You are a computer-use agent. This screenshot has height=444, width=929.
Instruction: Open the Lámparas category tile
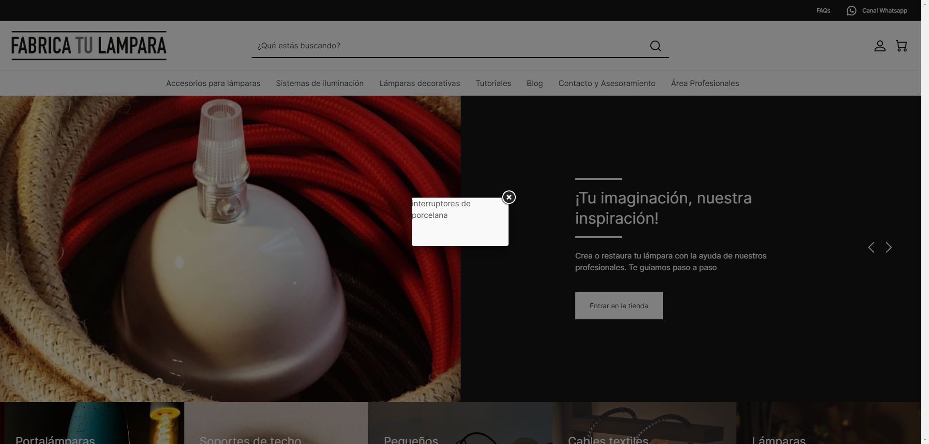(828, 423)
